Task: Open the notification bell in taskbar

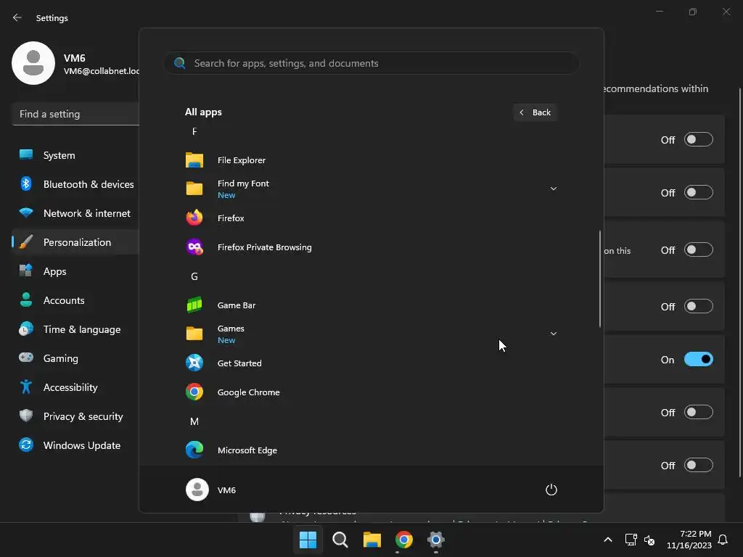Action: tap(723, 540)
